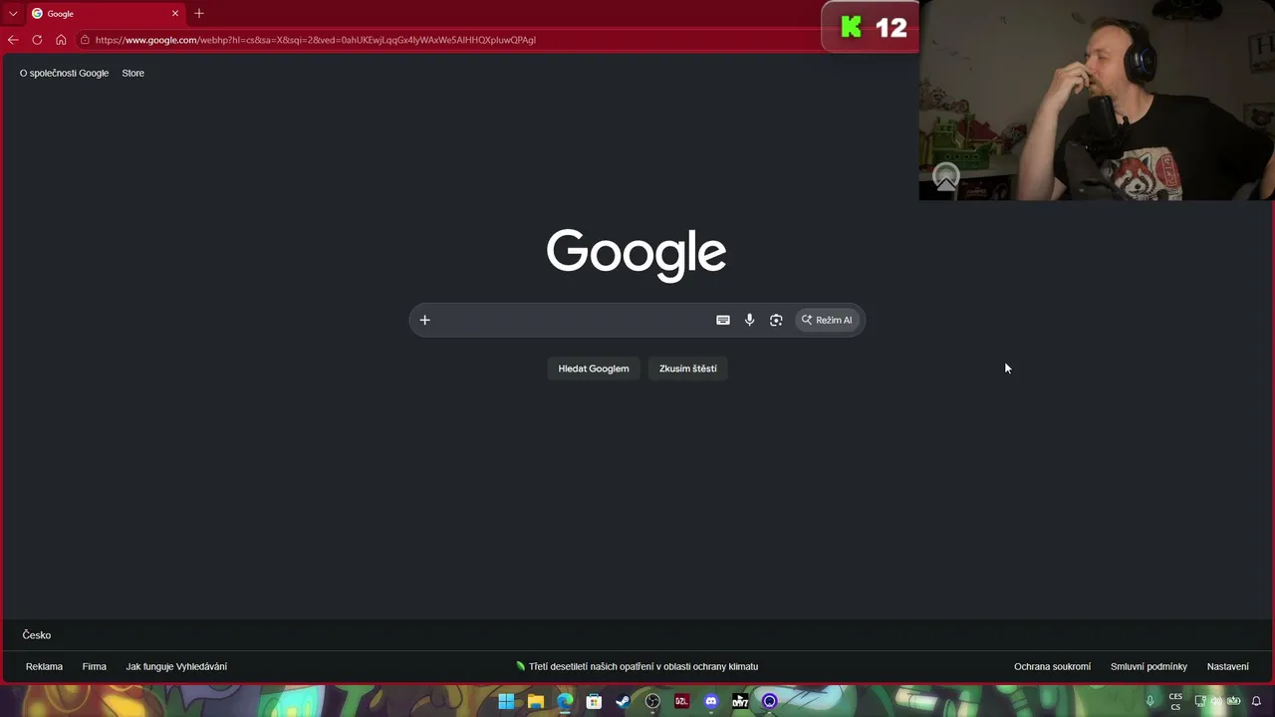Switch to Režim AI mode
Screen dimensions: 1275x717
click(827, 320)
